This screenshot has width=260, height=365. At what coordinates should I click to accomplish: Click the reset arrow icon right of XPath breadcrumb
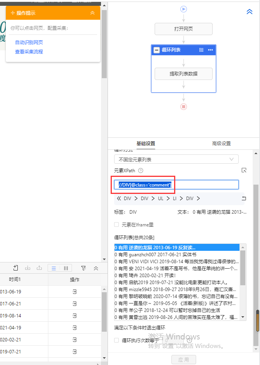(243, 199)
